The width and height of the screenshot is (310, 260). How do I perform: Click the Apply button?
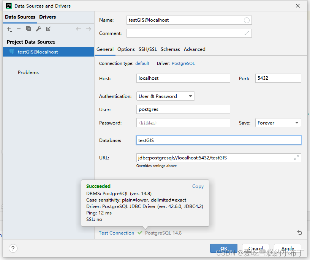click(288, 248)
